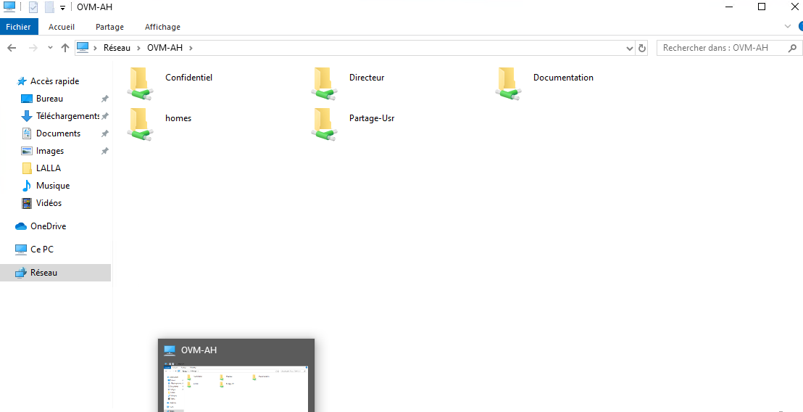Open the Directeur shared folder icon

click(x=324, y=83)
